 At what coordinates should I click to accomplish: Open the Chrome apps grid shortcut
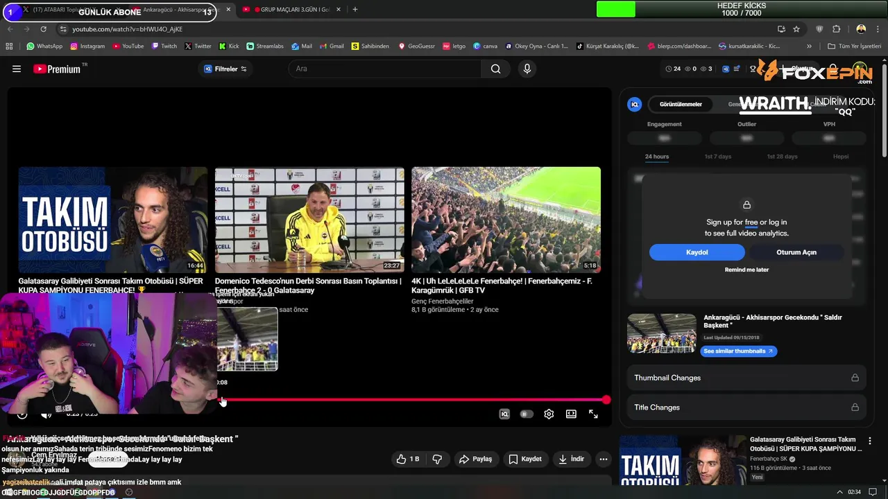pyautogui.click(x=9, y=46)
